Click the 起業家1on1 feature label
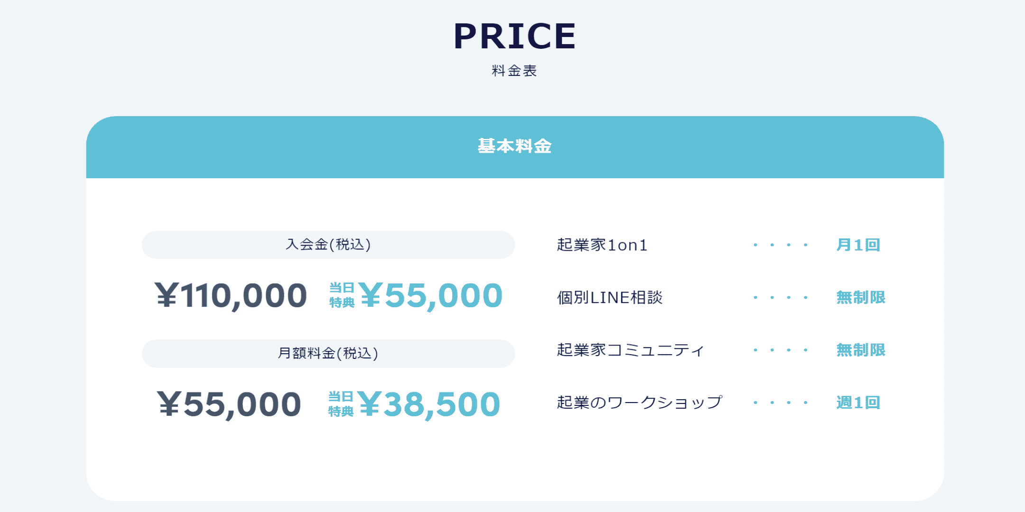Image resolution: width=1025 pixels, height=512 pixels. (x=602, y=245)
